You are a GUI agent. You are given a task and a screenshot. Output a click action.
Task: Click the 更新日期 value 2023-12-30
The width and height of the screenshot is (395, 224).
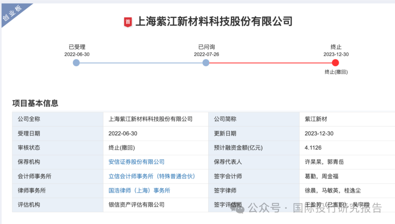tap(319, 133)
